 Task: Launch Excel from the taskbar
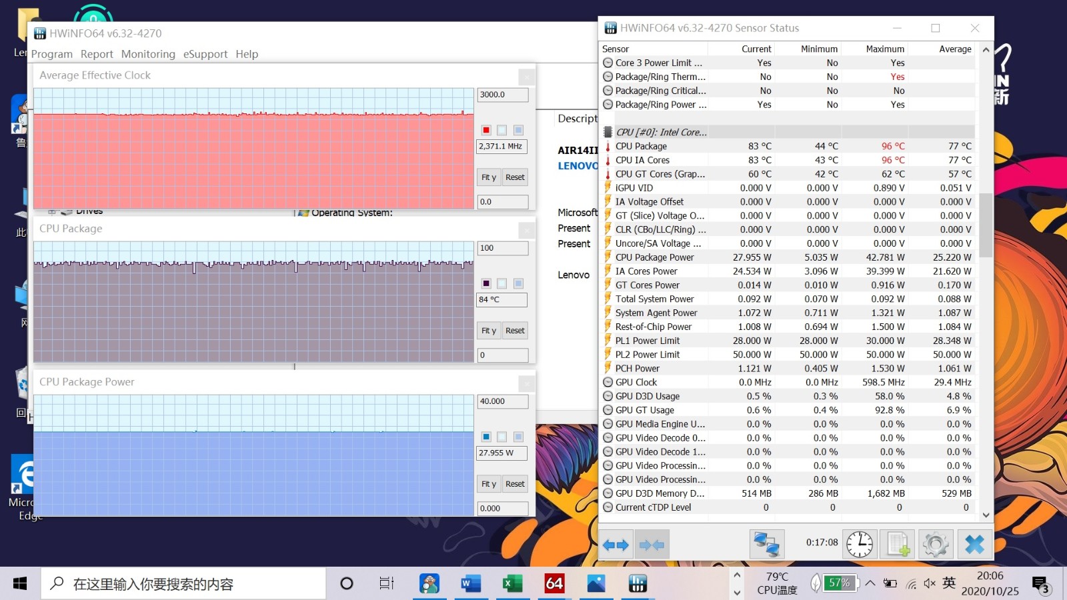(512, 584)
